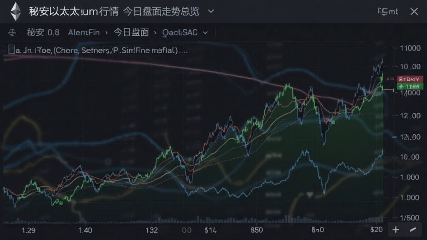427x240 pixels.
Task: Open the translate icon near 'mt'
Action: (383, 11)
